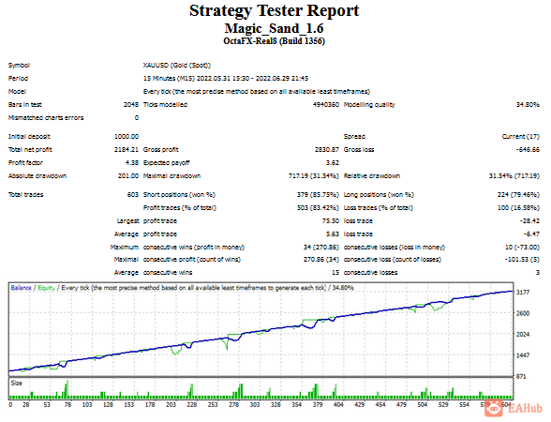Screen dimensions: 551x422
Task: Click Long positions value '224 (79.46%)'
Action: pos(518,195)
